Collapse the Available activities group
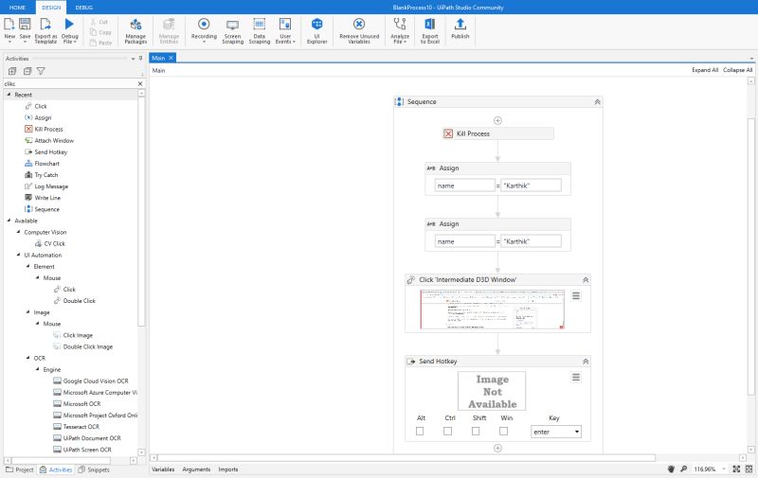The image size is (758, 478). pos(9,221)
